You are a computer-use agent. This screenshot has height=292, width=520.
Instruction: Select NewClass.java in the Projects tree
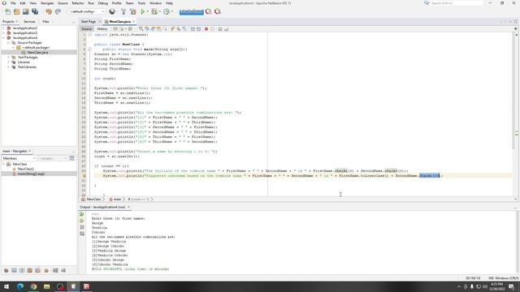(x=37, y=52)
